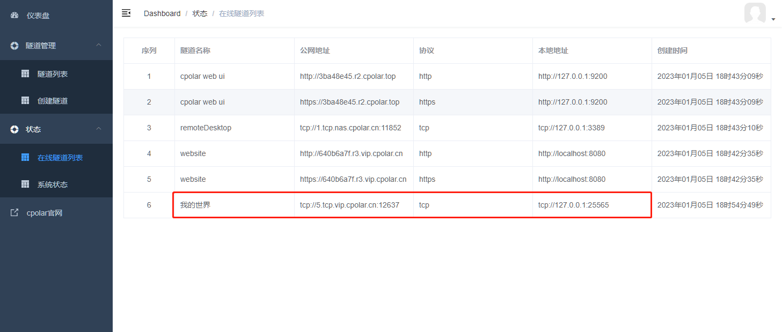
Task: Toggle the sidebar with hamburger icon
Action: [x=126, y=13]
